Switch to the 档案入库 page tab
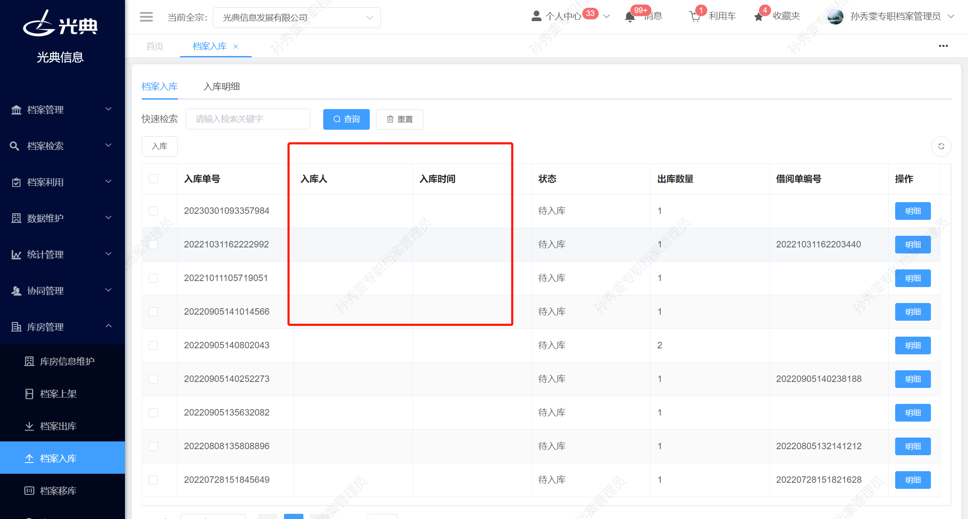The height and width of the screenshot is (519, 968). 210,46
